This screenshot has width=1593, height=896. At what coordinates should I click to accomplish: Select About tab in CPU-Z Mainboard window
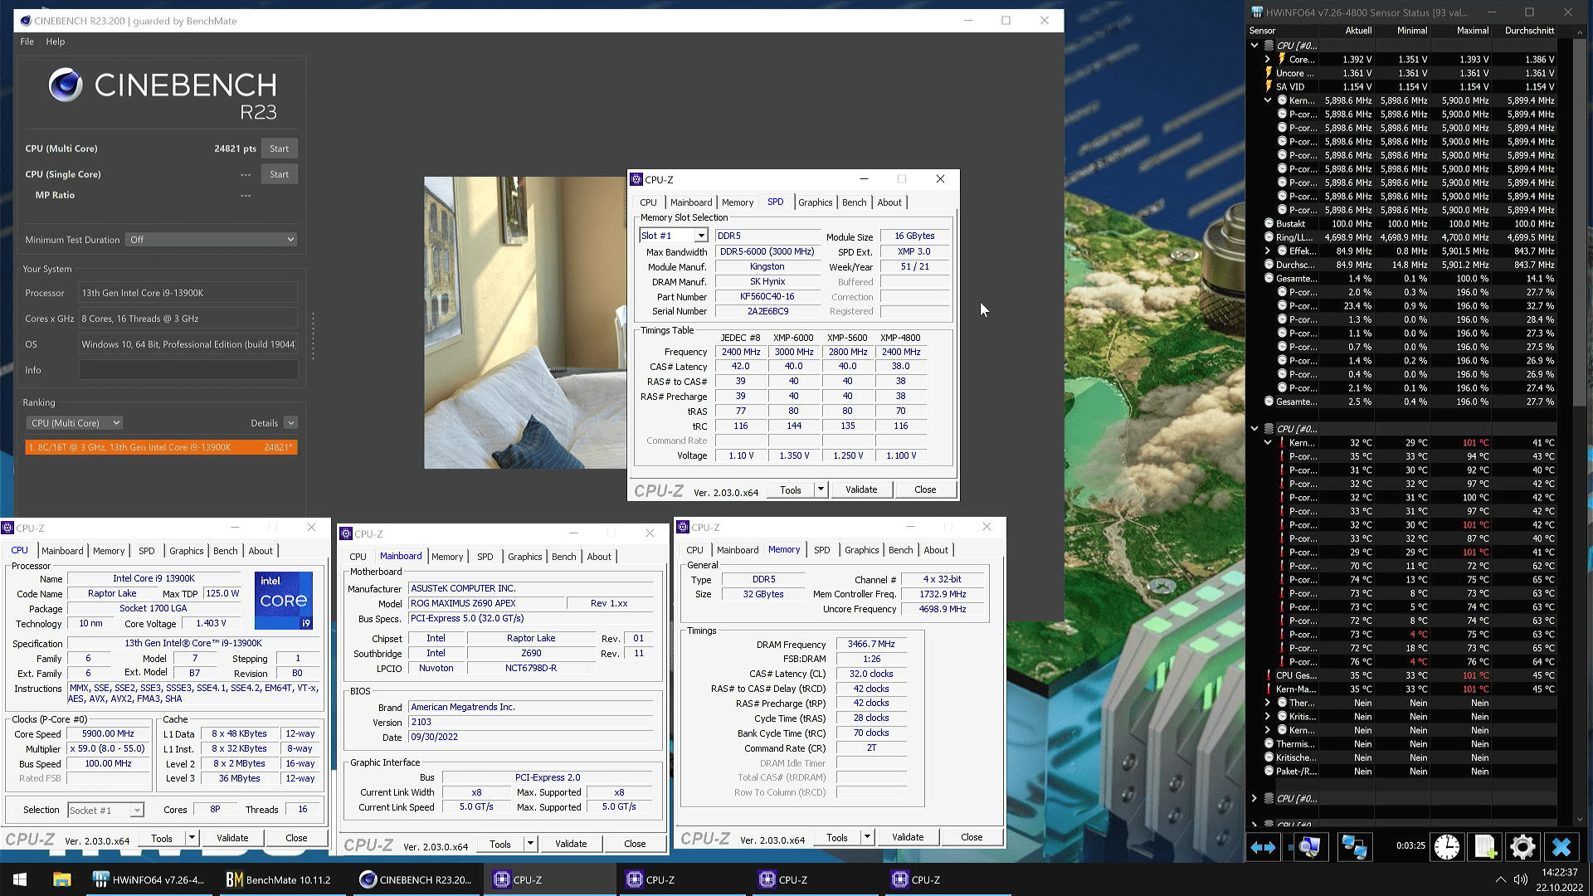coord(599,557)
